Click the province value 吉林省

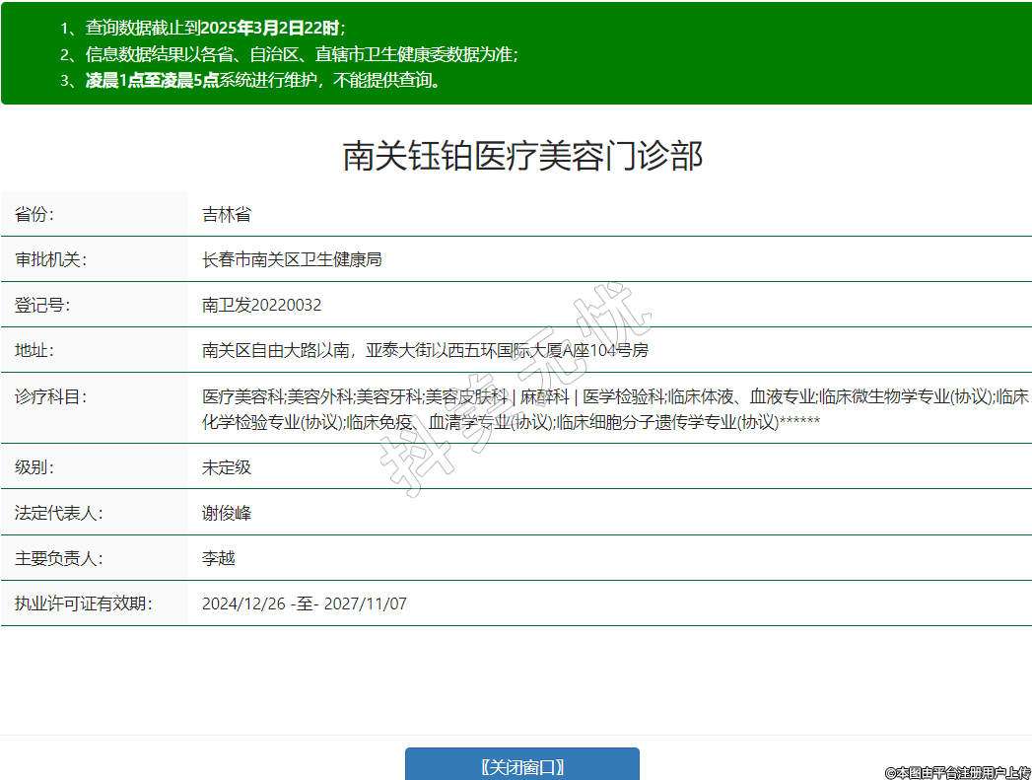[227, 214]
